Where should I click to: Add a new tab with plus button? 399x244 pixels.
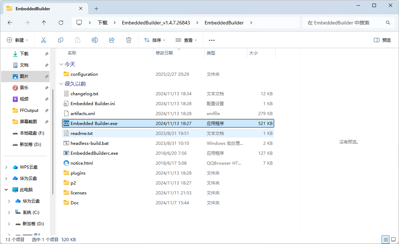point(96,8)
